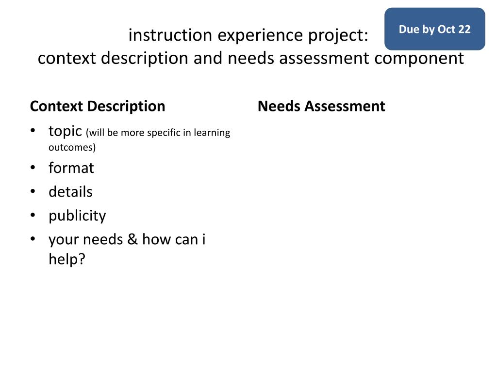Select the 'Context Description' heading
The image size is (497, 372).
coord(98,106)
